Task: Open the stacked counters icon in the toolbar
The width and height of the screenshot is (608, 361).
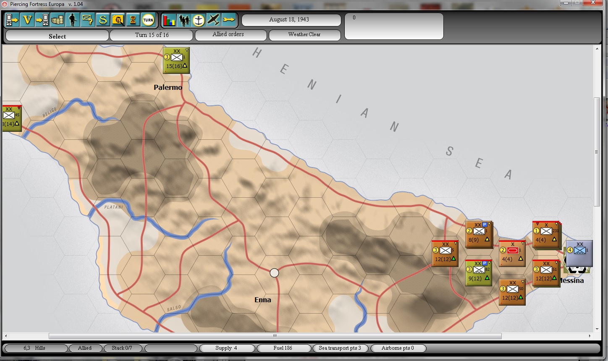Action: tap(58, 20)
